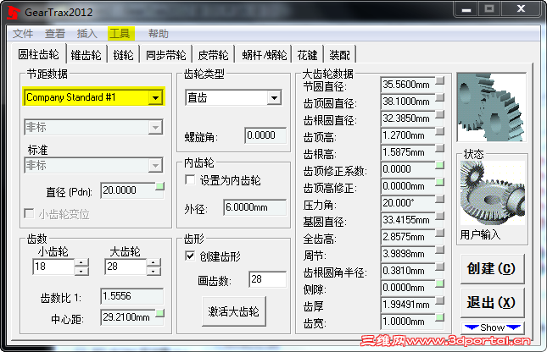Image resolution: width=547 pixels, height=352 pixels.
Task: Open the 文件 menu
Action: [x=23, y=34]
